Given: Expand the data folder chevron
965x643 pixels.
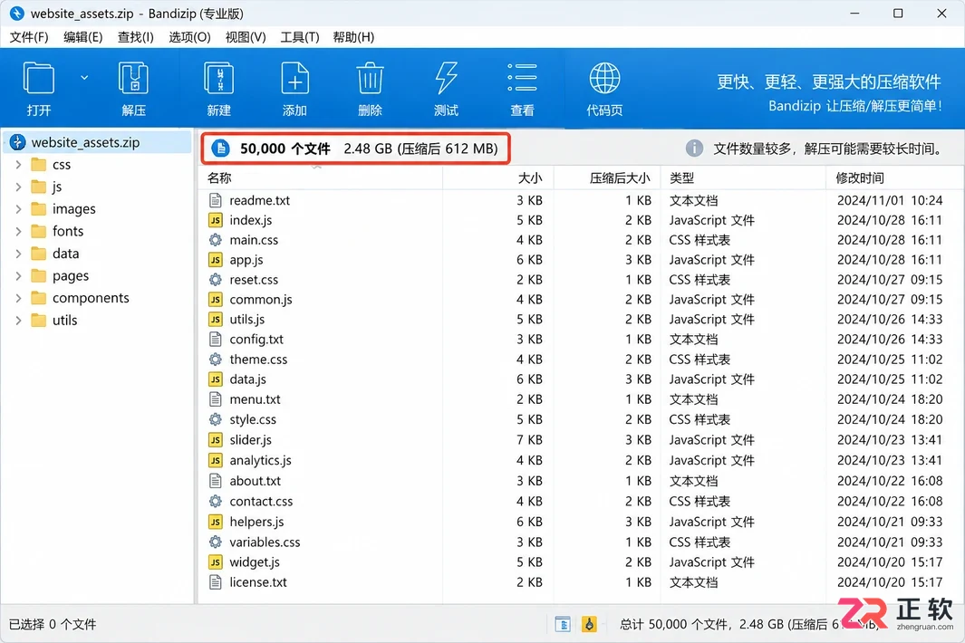Looking at the screenshot, I should coord(18,254).
